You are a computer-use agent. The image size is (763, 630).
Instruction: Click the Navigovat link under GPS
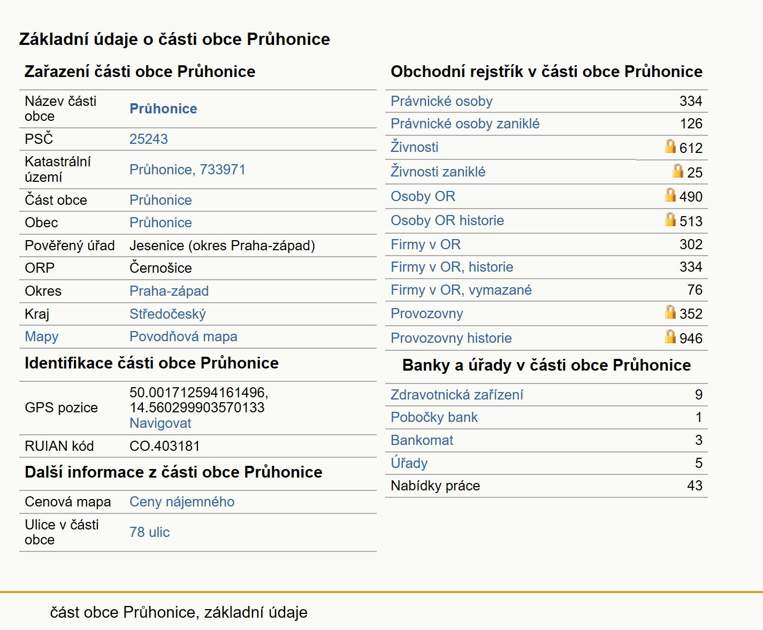click(x=161, y=423)
